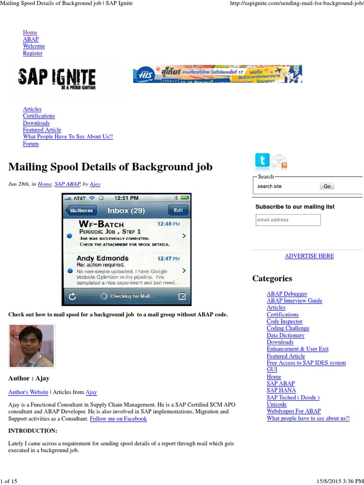Viewport: 364px width, 485px height.
Task: Click Subscribe to our mailing list heading
Action: tap(295, 207)
